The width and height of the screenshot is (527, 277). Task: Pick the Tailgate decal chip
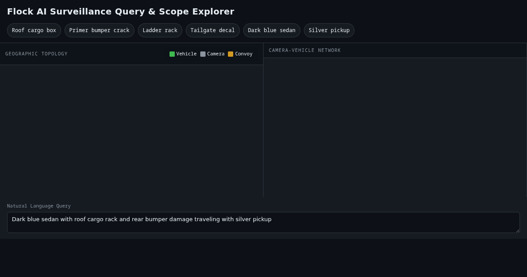[213, 30]
